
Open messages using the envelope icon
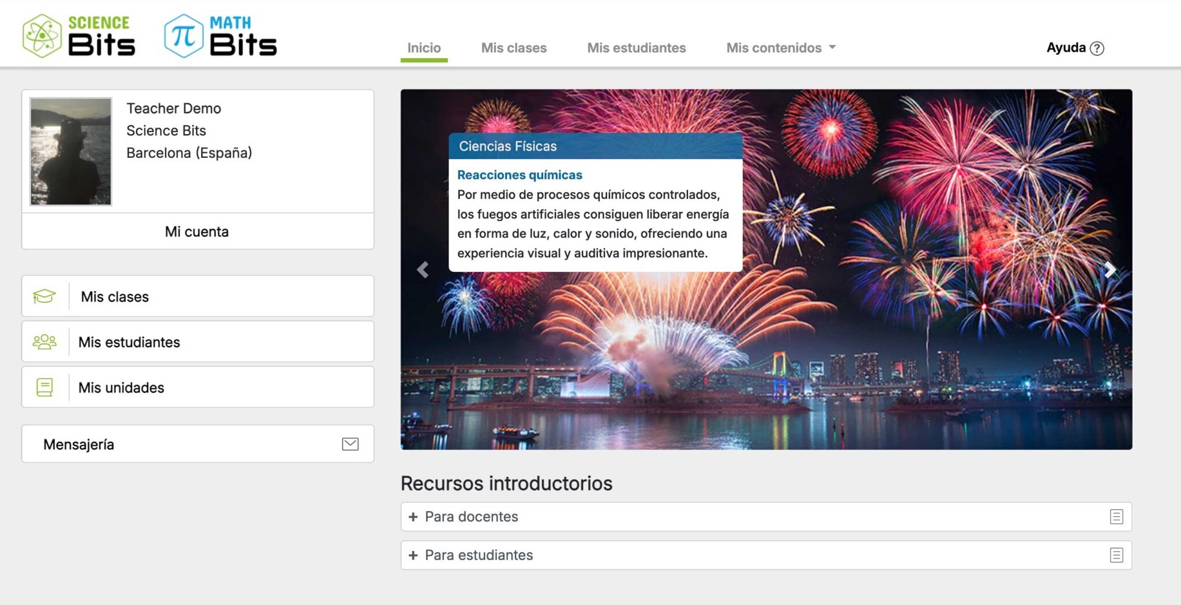pyautogui.click(x=349, y=443)
